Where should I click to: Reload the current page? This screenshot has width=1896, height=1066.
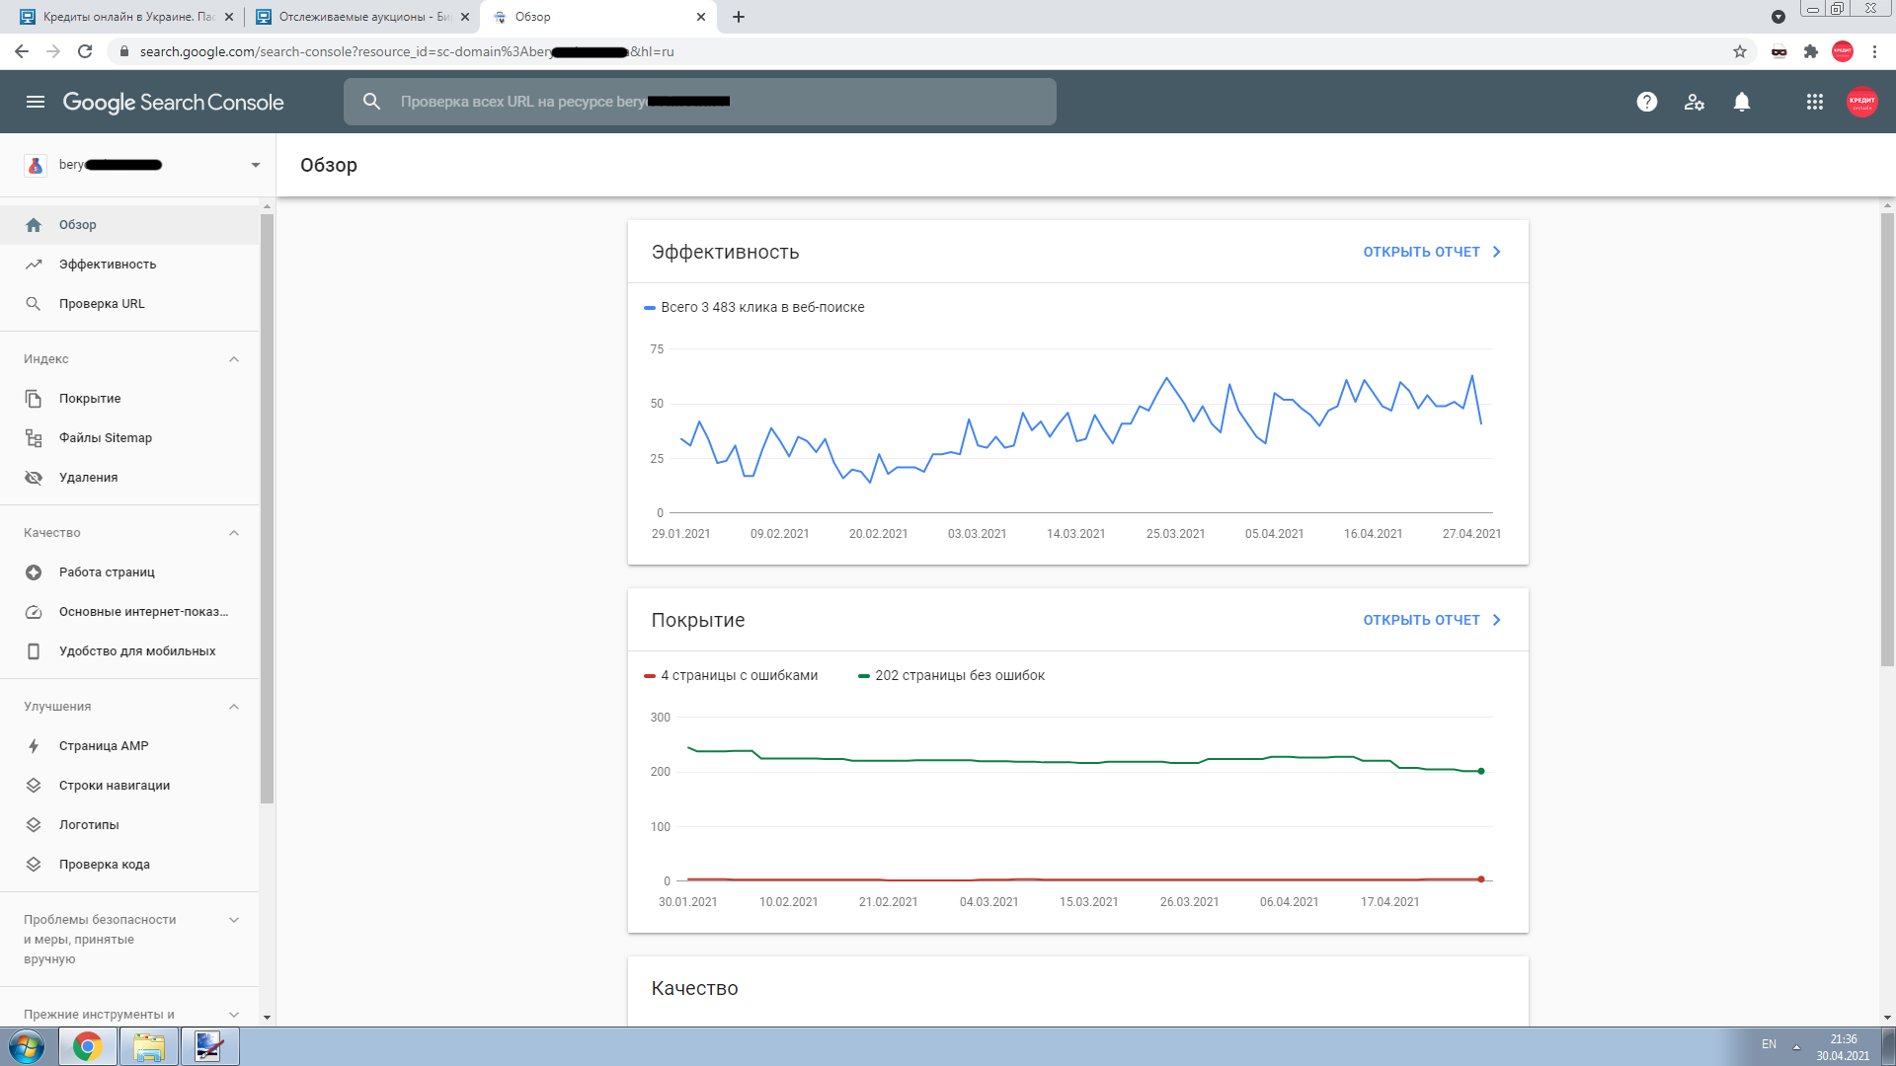click(85, 51)
